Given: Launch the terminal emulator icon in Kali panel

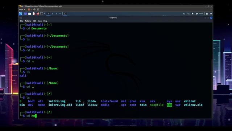Looking at the screenshot, I should [42, 14].
